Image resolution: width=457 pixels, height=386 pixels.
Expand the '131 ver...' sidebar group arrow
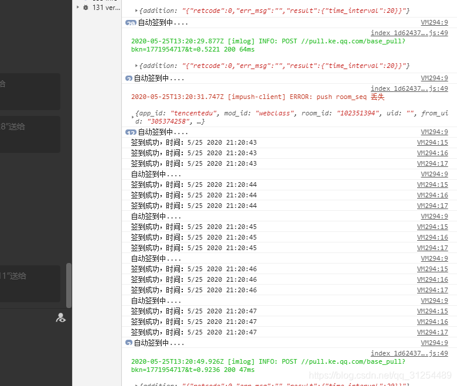click(x=78, y=7)
